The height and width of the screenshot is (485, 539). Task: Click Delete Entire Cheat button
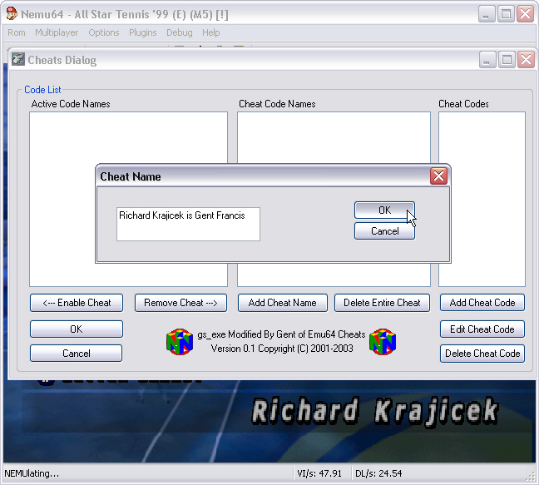[x=382, y=303]
